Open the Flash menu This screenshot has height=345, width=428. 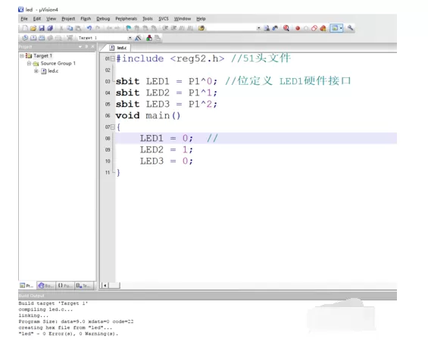86,18
